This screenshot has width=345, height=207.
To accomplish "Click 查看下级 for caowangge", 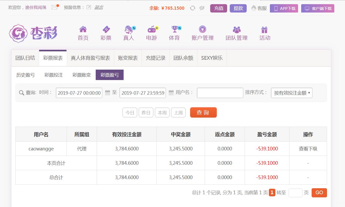I will coord(308,149).
